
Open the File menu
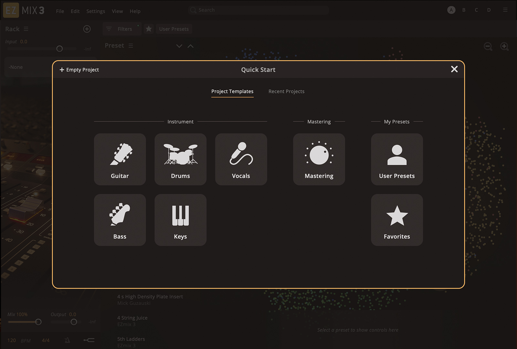(60, 11)
